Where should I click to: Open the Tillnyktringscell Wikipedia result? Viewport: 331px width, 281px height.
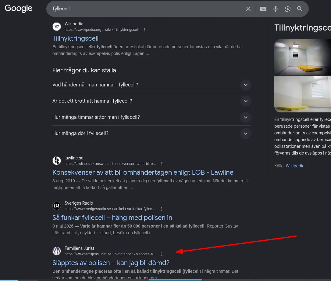[x=75, y=38]
